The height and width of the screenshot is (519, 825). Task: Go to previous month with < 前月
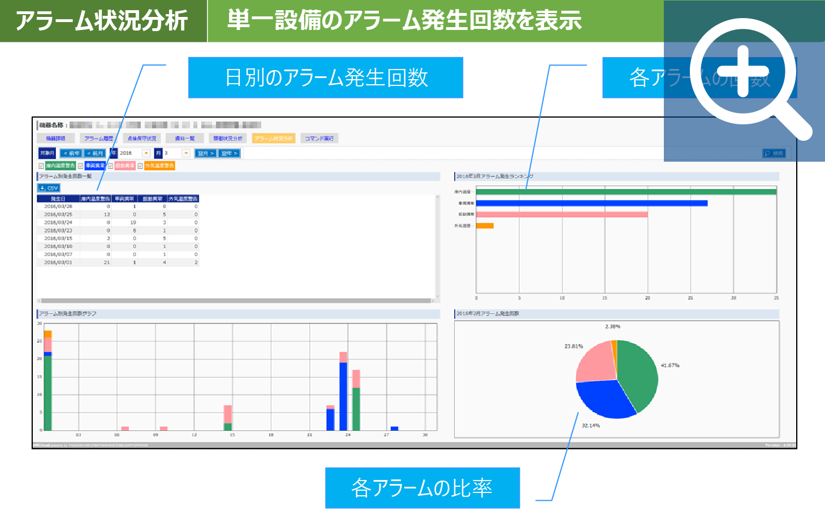point(95,153)
